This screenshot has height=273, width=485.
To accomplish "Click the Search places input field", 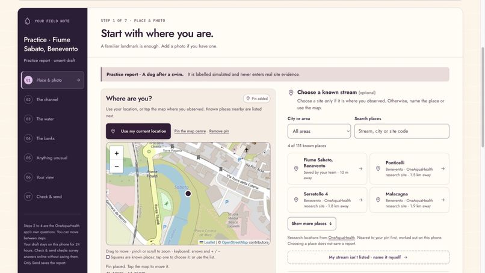I will [x=402, y=131].
